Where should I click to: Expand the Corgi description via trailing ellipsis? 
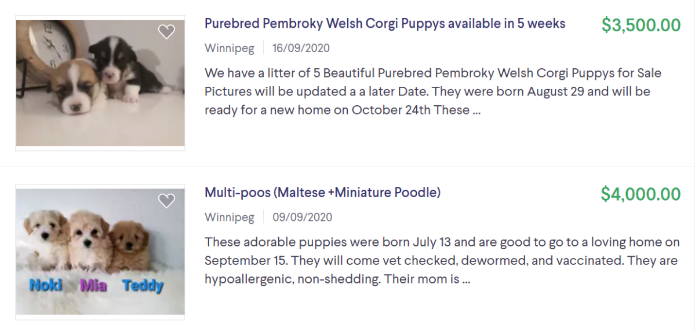[476, 110]
